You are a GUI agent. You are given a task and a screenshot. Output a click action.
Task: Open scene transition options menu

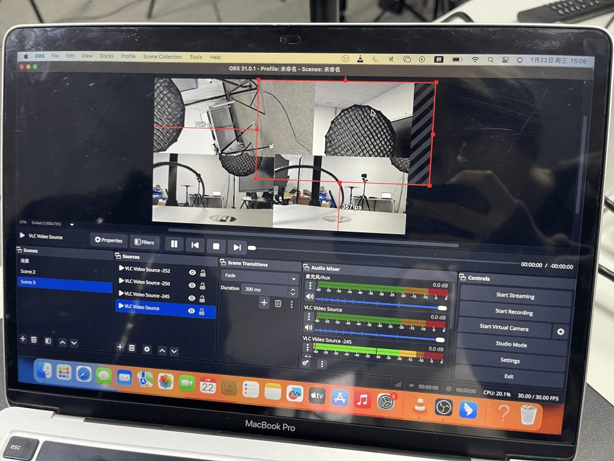[292, 305]
